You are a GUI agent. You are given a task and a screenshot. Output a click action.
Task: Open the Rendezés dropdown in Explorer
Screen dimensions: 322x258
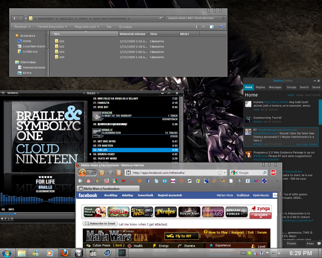coord(22,27)
